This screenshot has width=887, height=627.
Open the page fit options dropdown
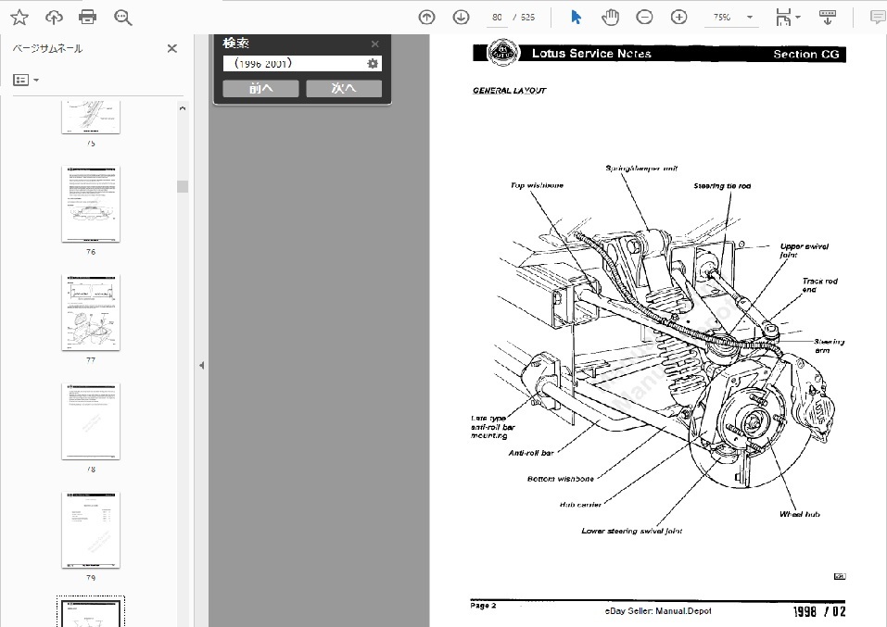[x=787, y=17]
